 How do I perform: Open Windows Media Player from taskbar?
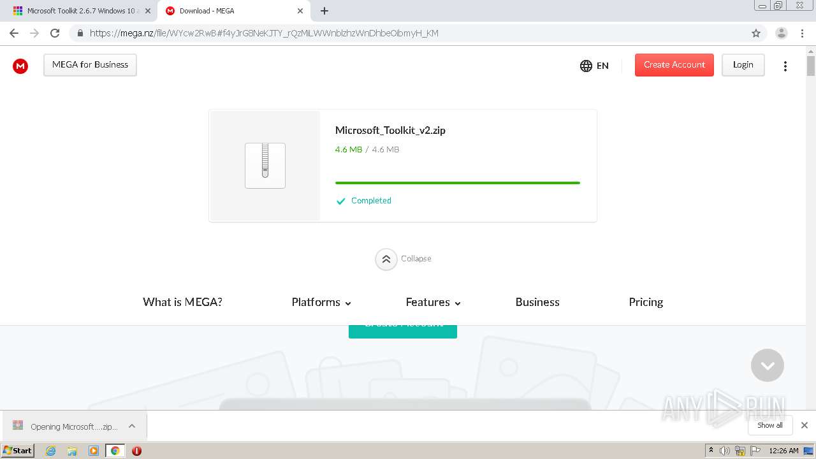94,451
